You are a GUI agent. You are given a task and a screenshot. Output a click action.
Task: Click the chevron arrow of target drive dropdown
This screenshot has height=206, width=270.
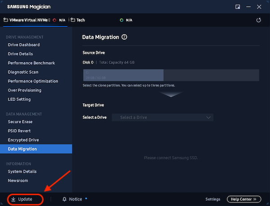[x=208, y=117]
